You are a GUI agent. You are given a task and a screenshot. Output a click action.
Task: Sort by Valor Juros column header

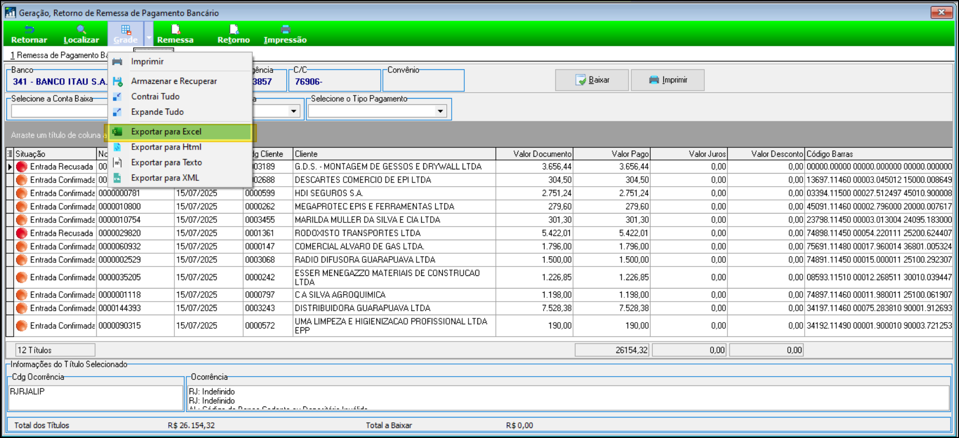point(689,154)
